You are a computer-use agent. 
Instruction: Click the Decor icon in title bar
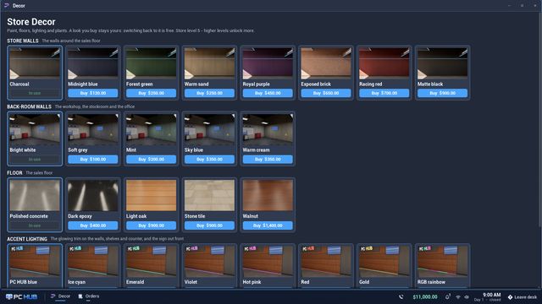coord(7,6)
